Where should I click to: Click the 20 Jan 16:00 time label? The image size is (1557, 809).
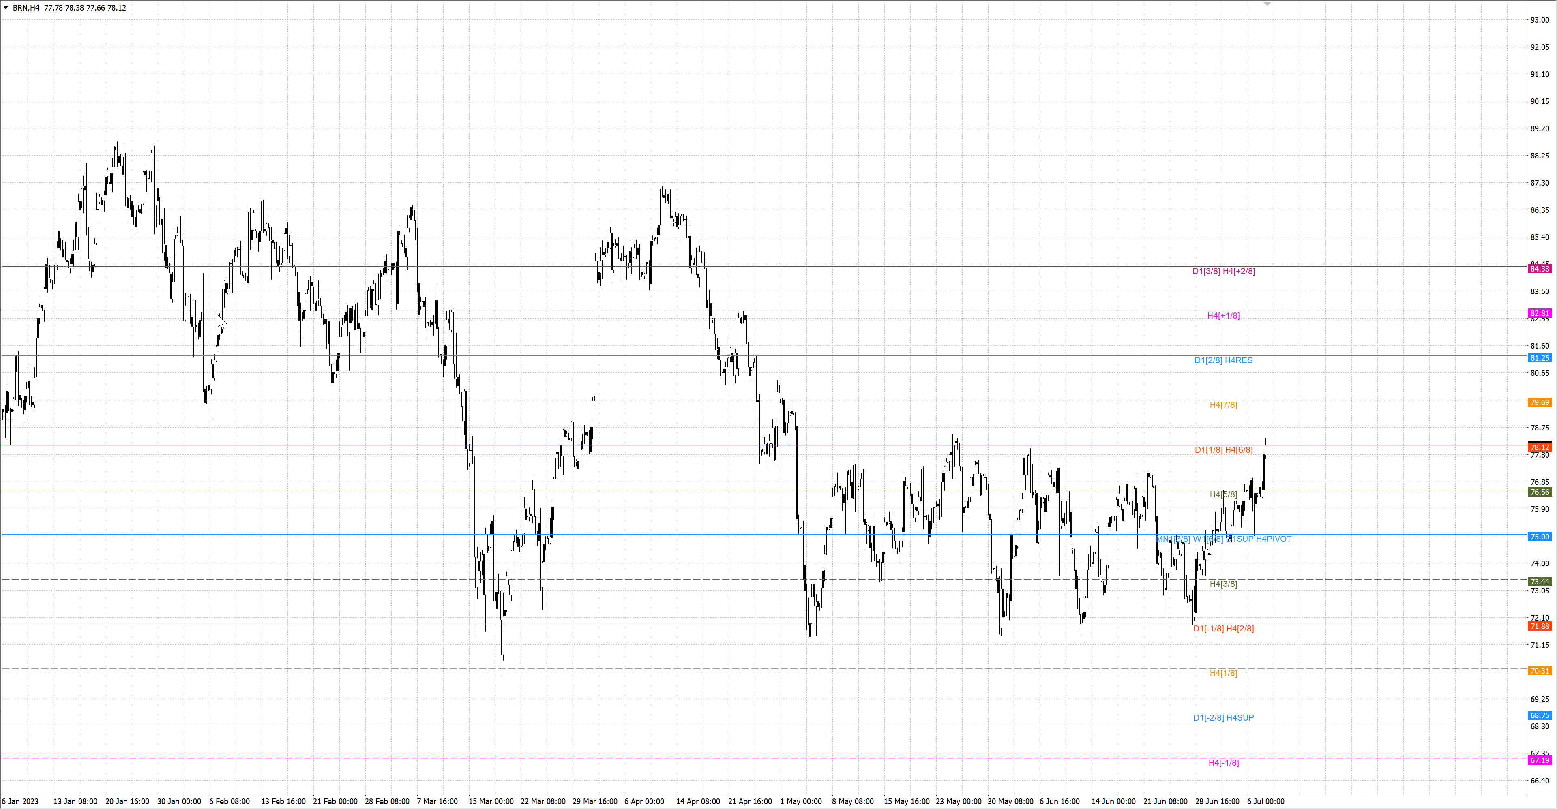pyautogui.click(x=127, y=802)
